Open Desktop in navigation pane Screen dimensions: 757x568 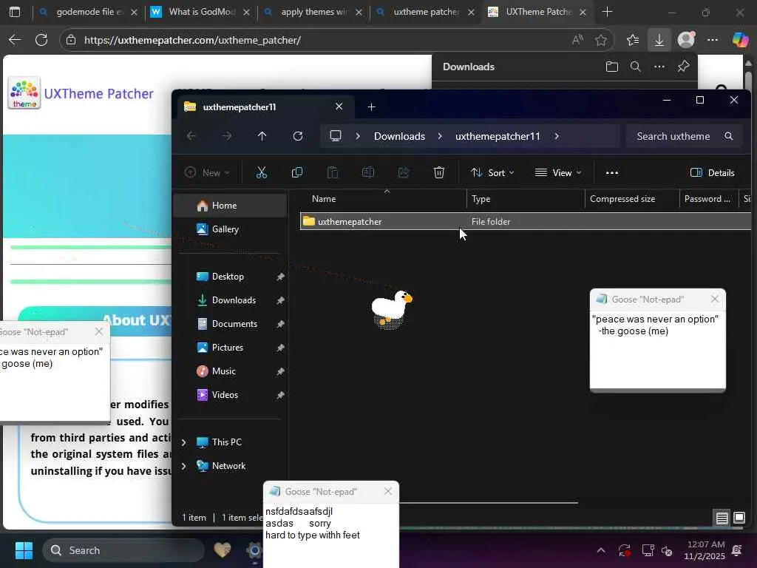click(231, 277)
